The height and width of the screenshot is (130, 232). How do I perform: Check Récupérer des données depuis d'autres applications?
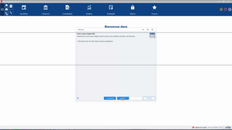point(77,41)
